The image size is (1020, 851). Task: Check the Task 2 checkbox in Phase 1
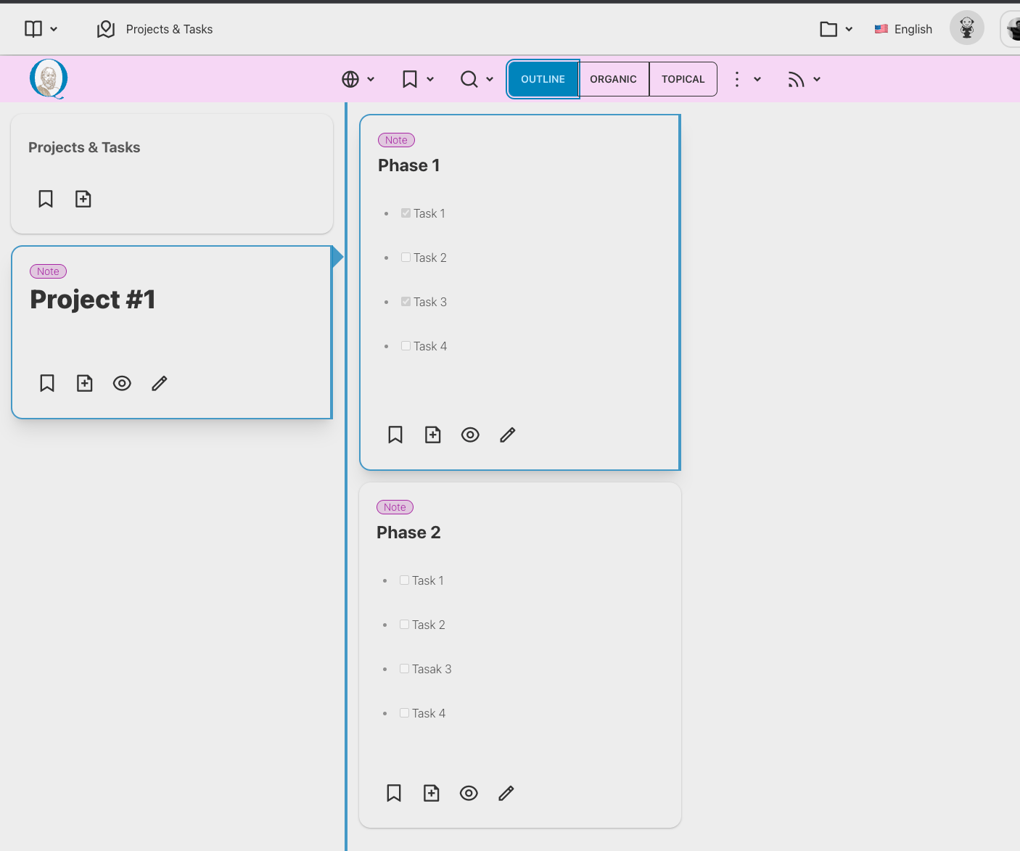(x=406, y=258)
